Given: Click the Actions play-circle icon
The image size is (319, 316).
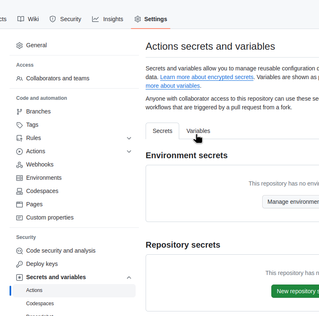Looking at the screenshot, I should point(19,152).
